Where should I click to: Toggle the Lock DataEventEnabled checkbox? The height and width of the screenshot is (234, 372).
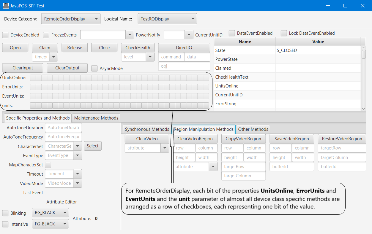284,33
